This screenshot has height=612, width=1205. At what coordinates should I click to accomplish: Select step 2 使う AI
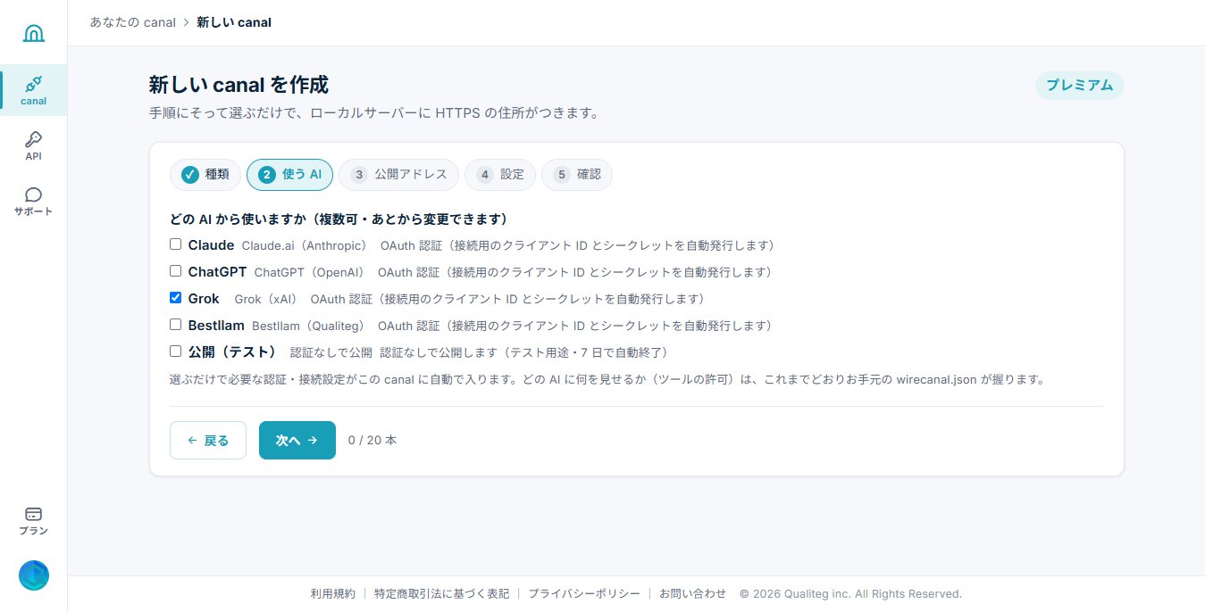pos(289,175)
